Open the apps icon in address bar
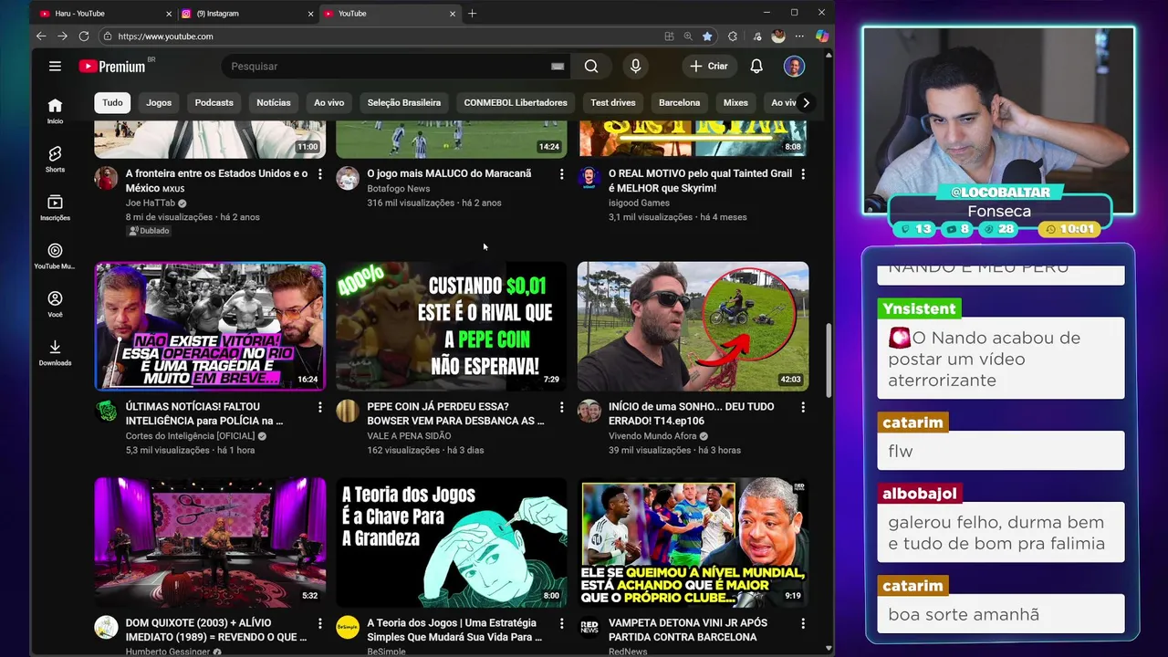Viewport: 1168px width, 657px height. tap(669, 36)
